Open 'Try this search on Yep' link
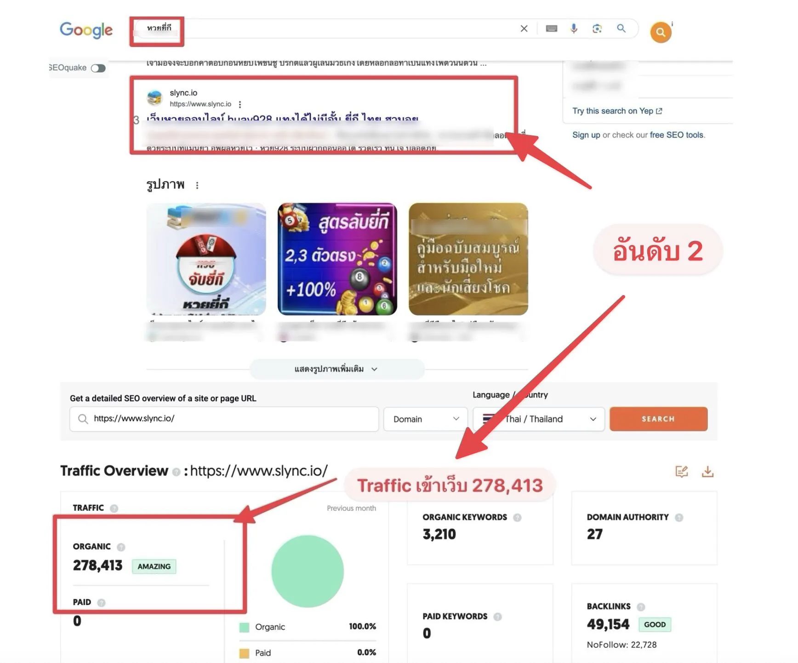Viewport: 798px width, 663px height. pyautogui.click(x=617, y=111)
